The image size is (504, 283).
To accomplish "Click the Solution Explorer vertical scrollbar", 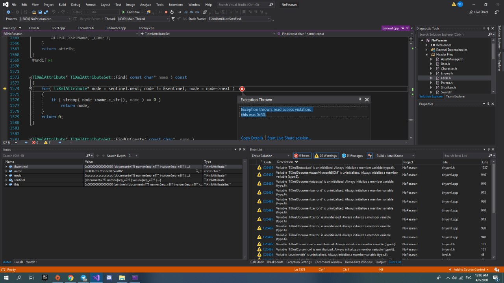I will (x=493, y=51).
